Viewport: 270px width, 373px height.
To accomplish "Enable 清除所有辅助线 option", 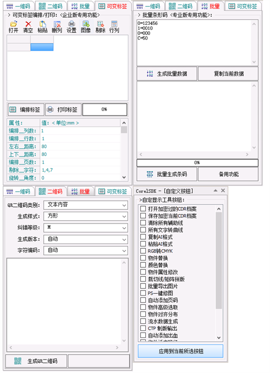I will (x=143, y=223).
